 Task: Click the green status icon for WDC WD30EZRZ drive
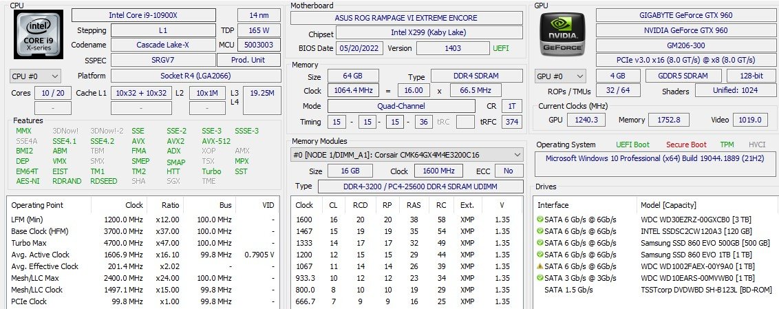540,219
